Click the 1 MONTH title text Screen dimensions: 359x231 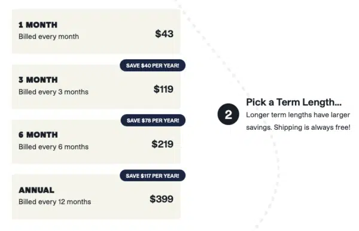38,25
